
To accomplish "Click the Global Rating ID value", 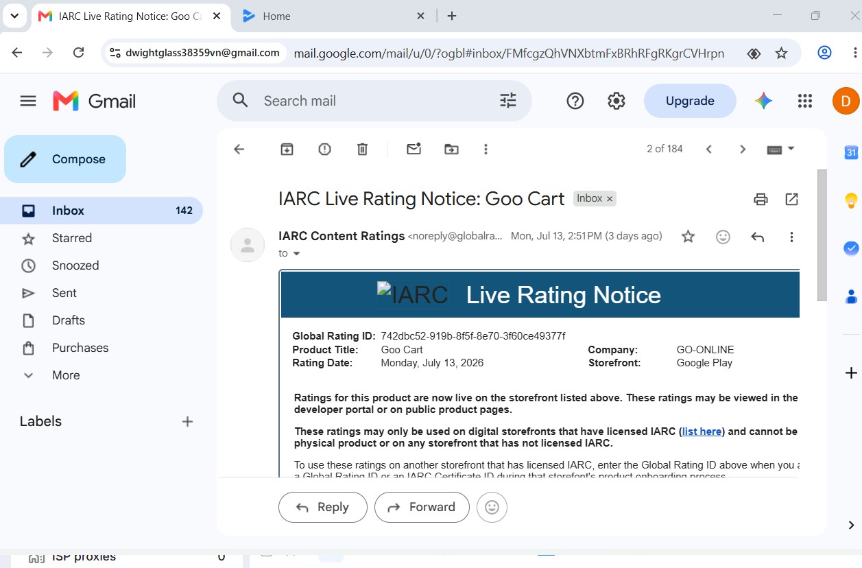I will pyautogui.click(x=473, y=336).
